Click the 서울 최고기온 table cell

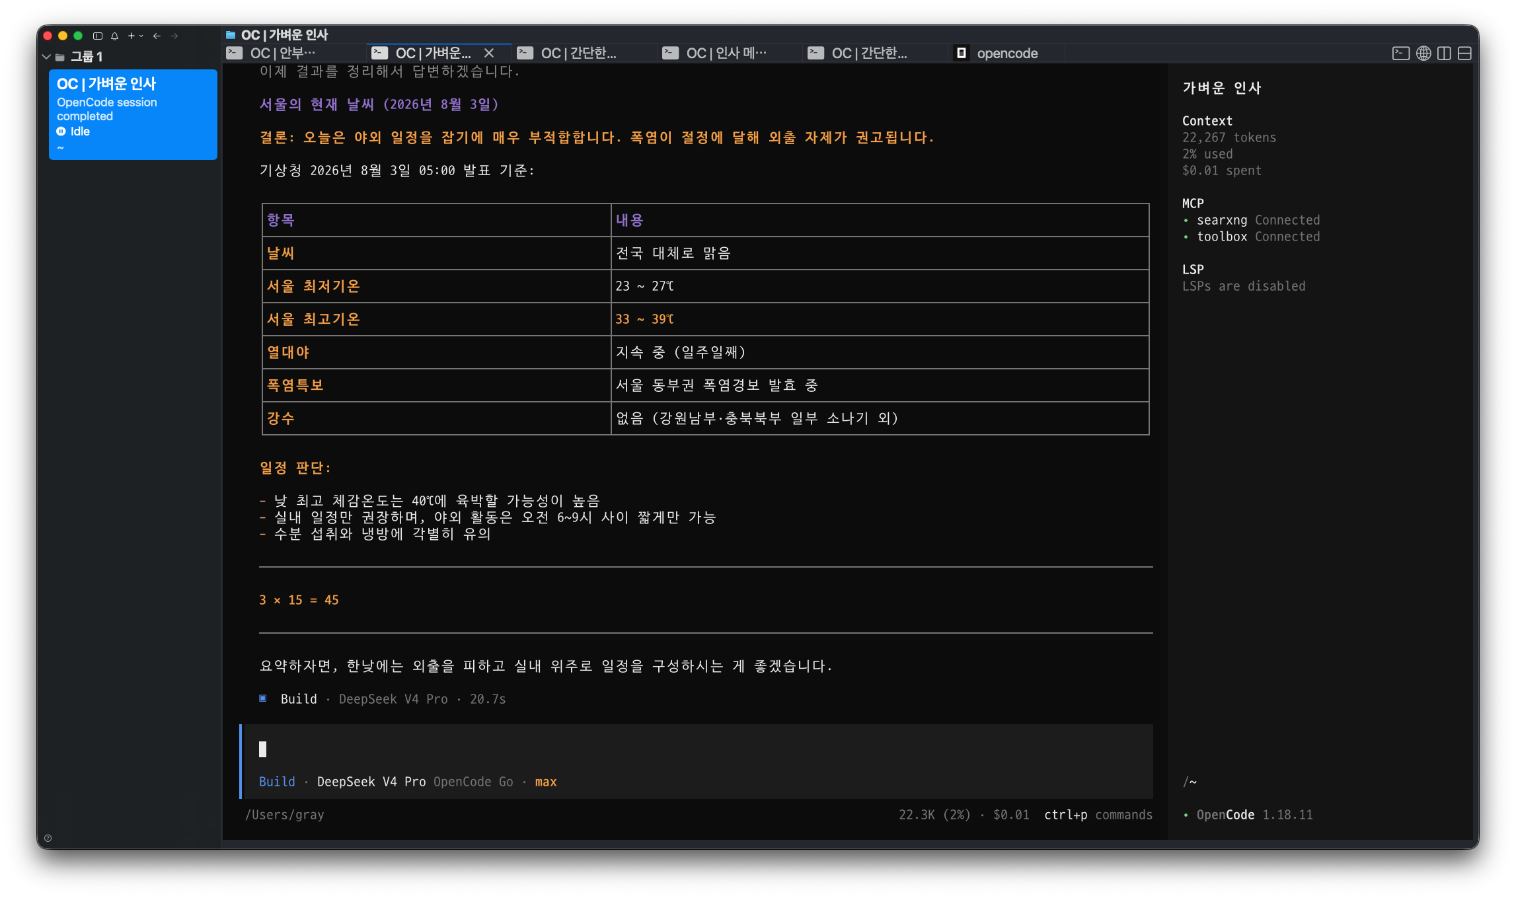tap(436, 319)
